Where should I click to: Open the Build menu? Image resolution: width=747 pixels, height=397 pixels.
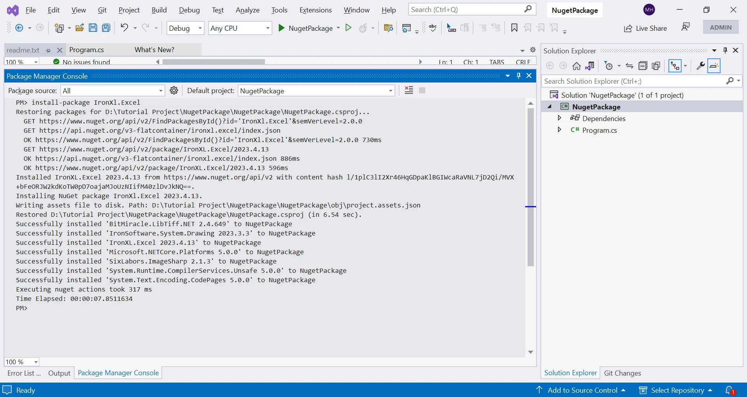[159, 10]
